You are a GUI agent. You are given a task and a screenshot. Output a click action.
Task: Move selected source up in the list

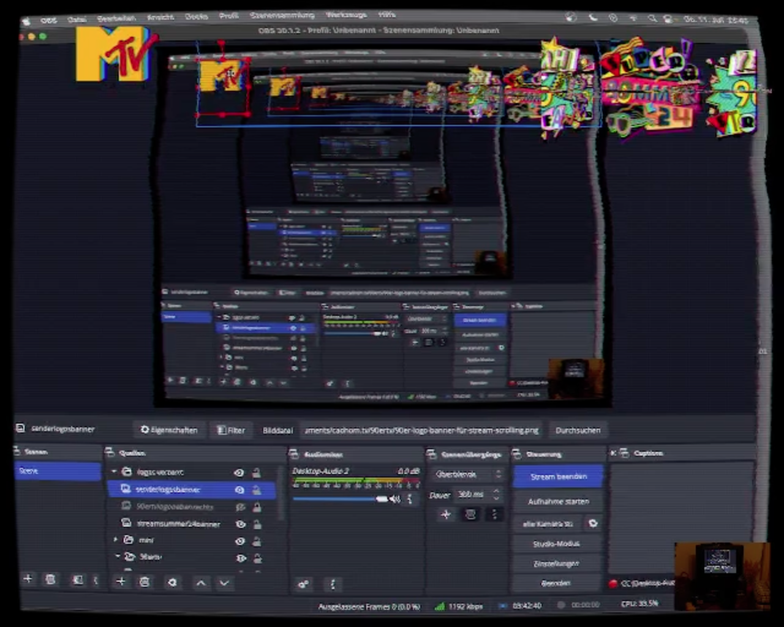[x=201, y=583]
